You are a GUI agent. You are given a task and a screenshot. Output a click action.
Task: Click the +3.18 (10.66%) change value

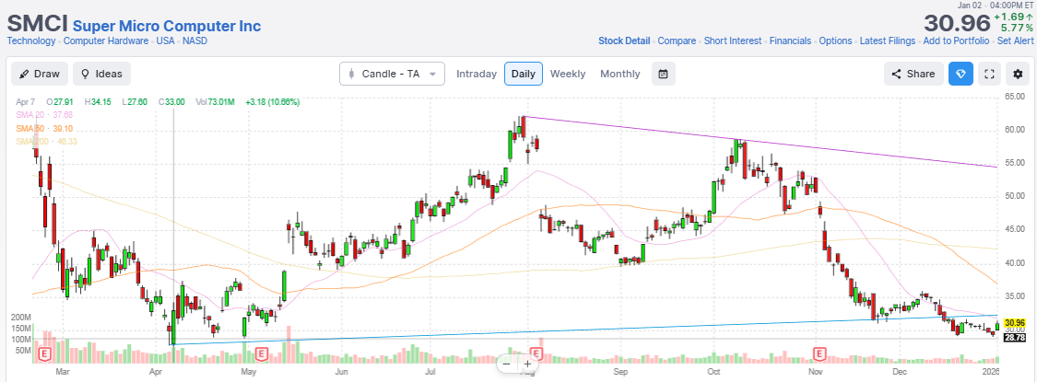tap(272, 102)
